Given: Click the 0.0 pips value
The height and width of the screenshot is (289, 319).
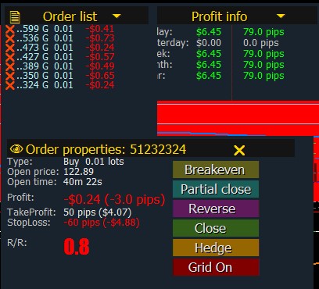Looking at the screenshot, I should pos(260,43).
